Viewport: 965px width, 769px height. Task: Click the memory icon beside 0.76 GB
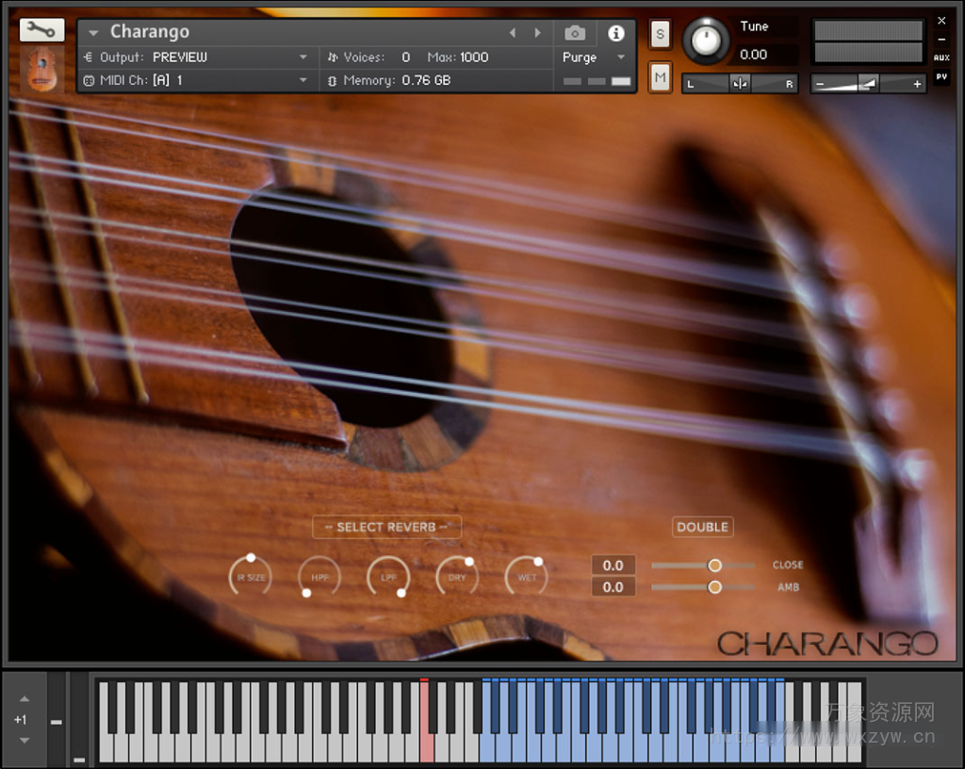tap(332, 80)
